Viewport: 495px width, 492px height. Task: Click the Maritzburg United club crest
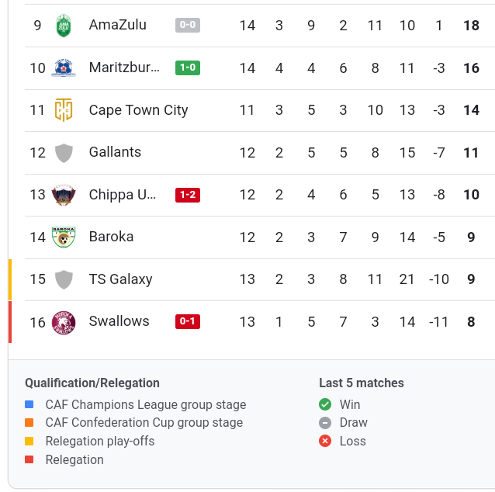64,68
